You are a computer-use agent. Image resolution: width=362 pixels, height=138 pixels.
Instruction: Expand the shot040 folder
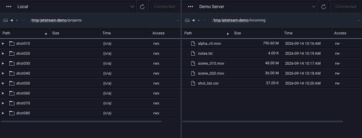[x=3, y=73]
